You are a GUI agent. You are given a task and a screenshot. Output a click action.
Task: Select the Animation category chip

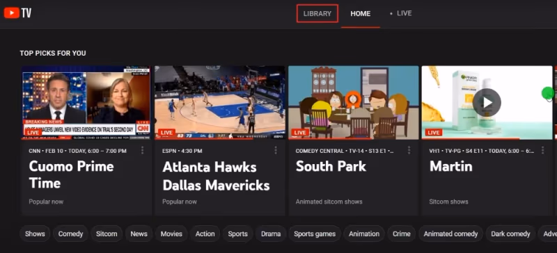tap(364, 234)
